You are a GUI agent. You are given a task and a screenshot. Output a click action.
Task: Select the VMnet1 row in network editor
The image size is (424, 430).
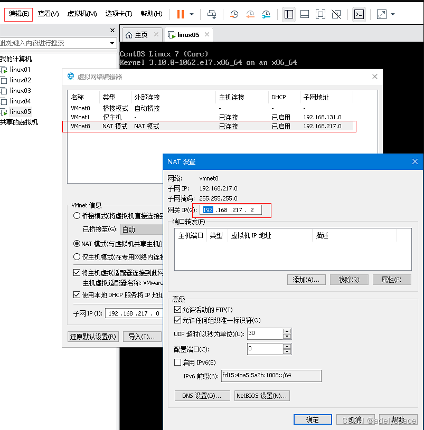click(x=210, y=117)
